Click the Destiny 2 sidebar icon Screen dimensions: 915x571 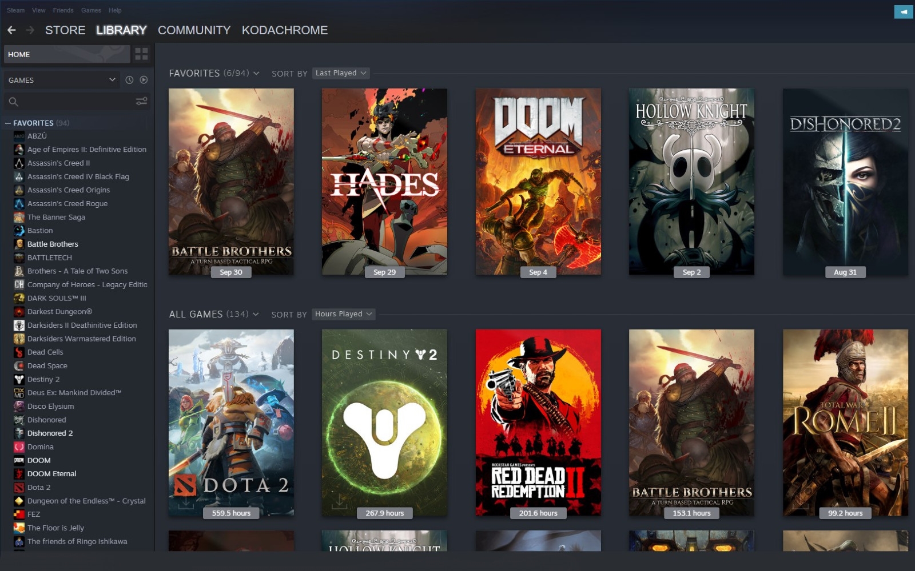click(19, 379)
